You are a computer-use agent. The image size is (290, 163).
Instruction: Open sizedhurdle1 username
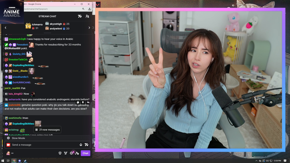click(x=20, y=77)
